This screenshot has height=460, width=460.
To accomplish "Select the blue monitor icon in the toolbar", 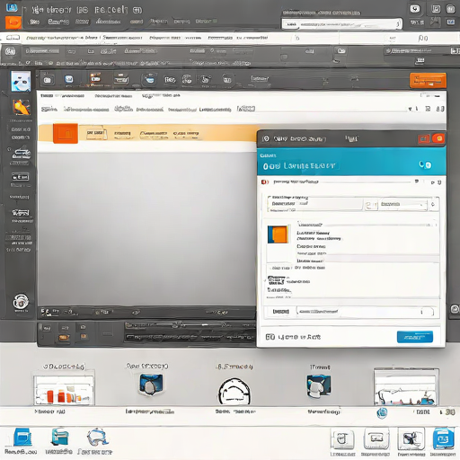I will point(69,79).
